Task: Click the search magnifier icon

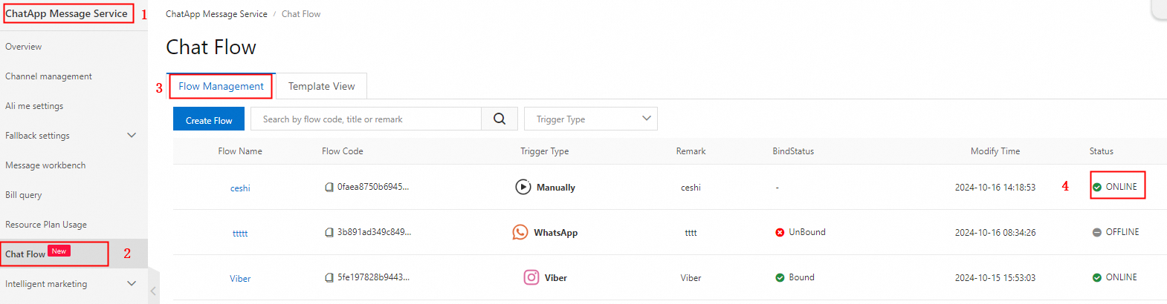Action: click(500, 119)
